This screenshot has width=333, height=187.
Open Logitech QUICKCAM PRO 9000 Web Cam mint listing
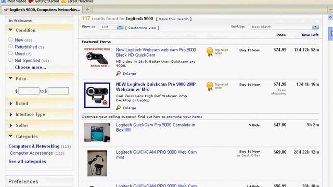[x=156, y=155]
